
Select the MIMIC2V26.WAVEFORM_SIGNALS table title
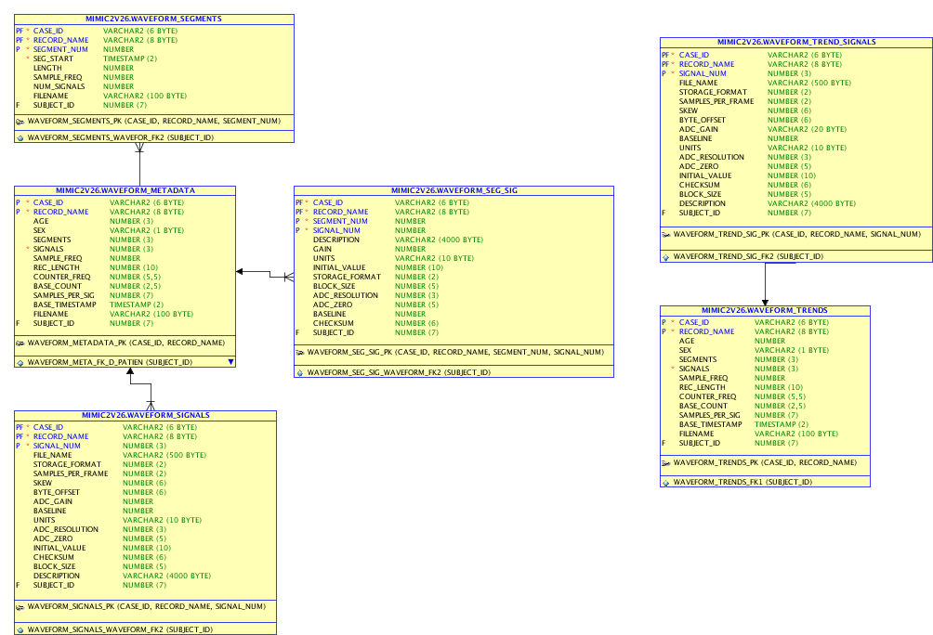click(x=145, y=416)
